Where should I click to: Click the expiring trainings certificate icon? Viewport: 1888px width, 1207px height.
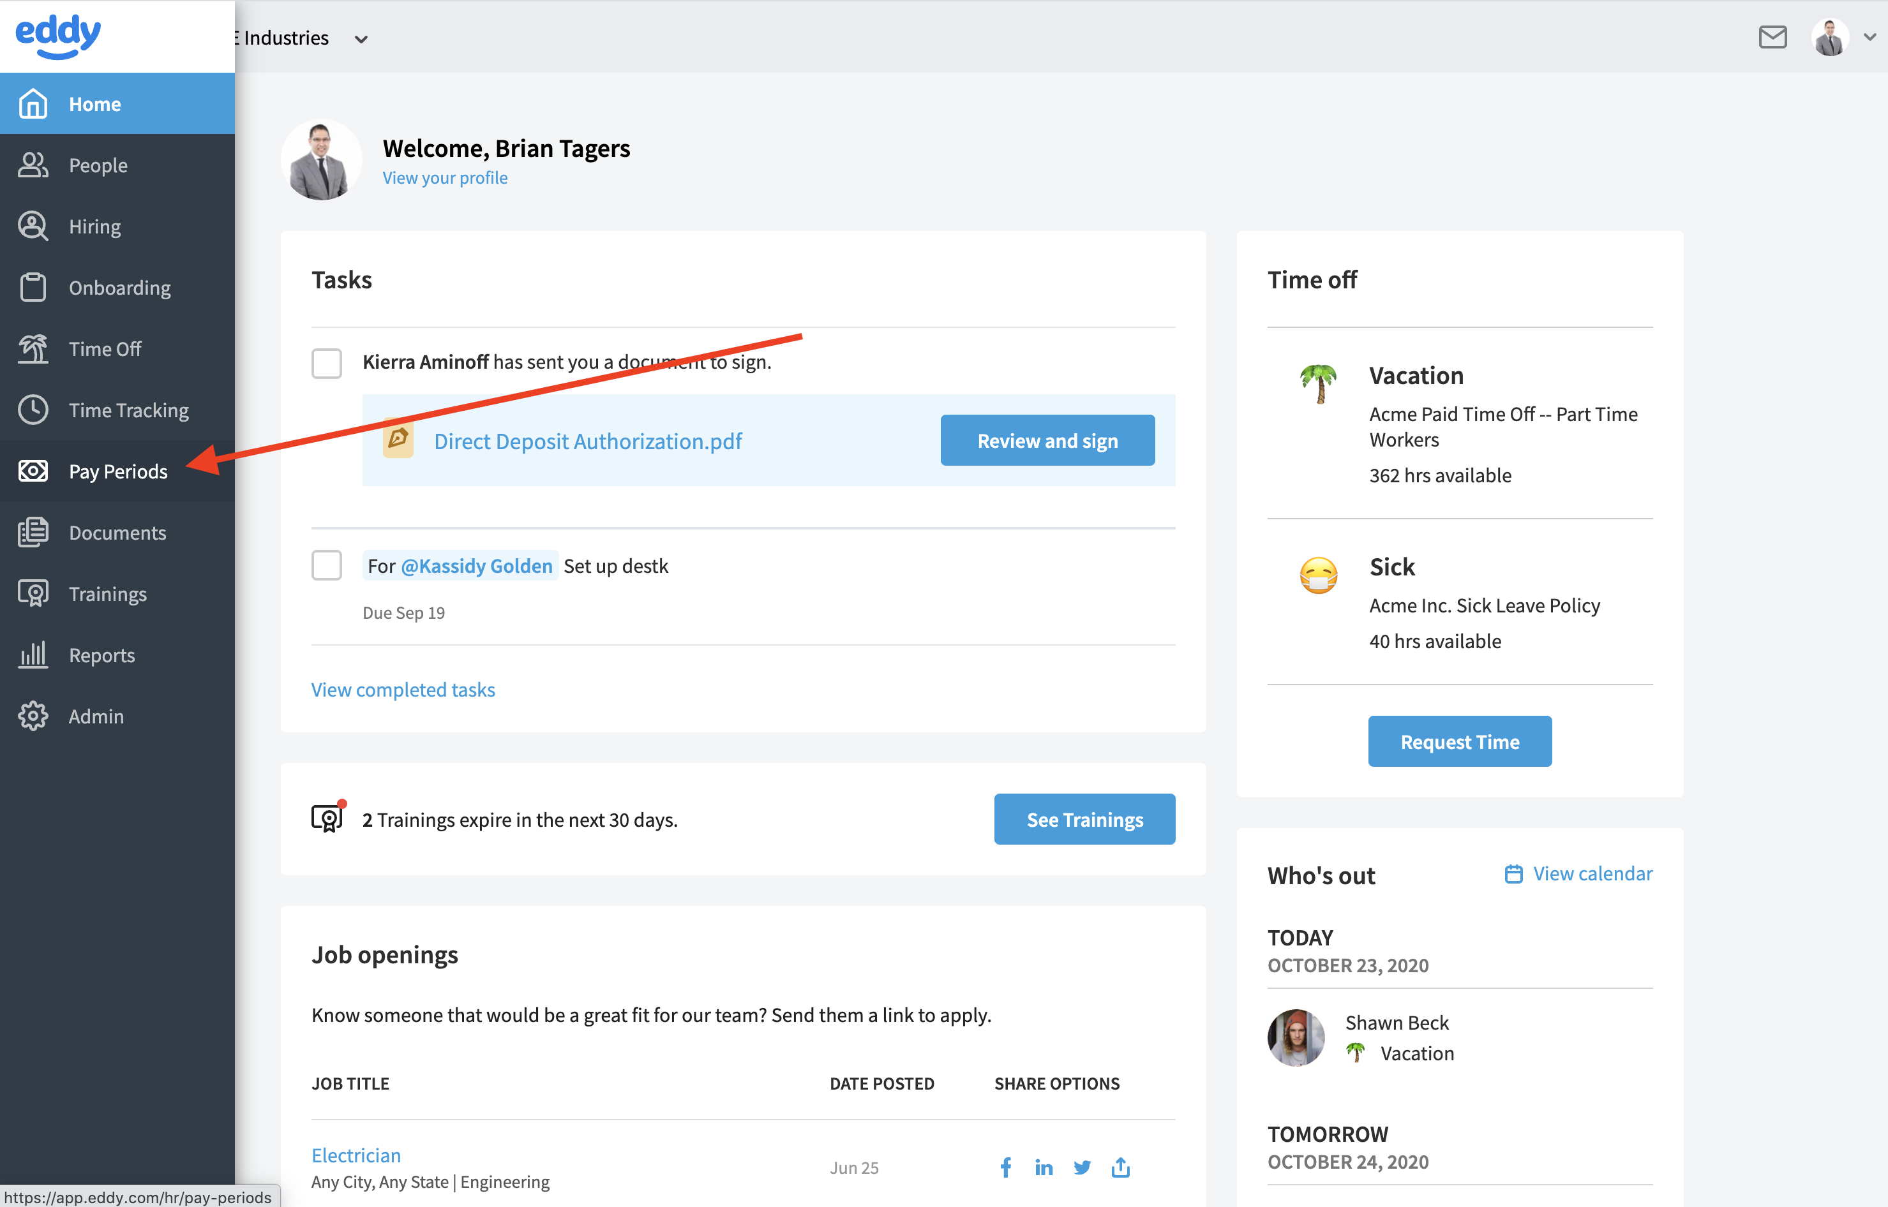point(327,818)
